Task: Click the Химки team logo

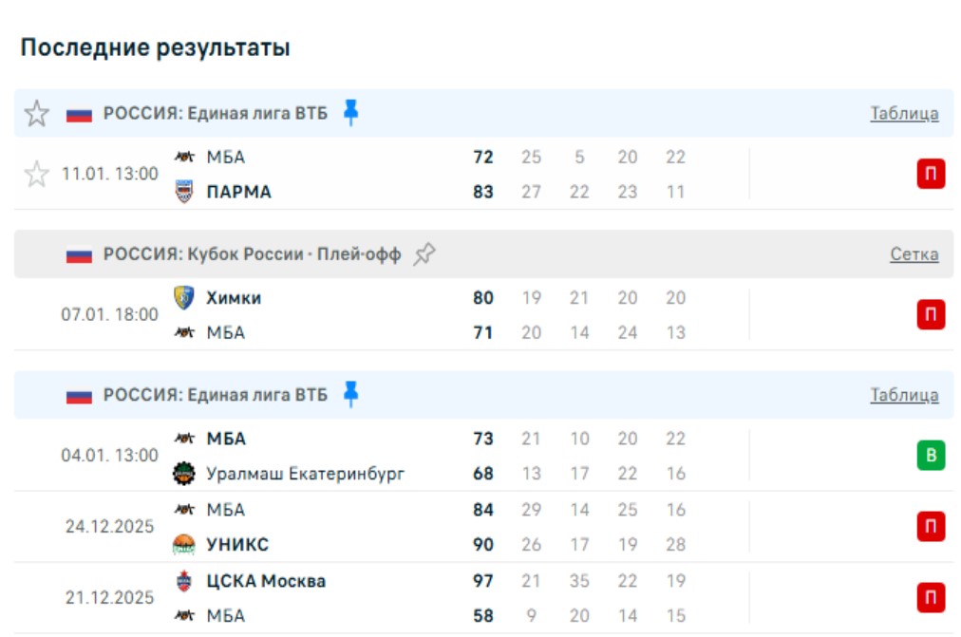Action: click(x=184, y=298)
